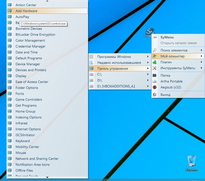Click the black folder icon beside Папка
This screenshot has height=181, width=205.
155,75
